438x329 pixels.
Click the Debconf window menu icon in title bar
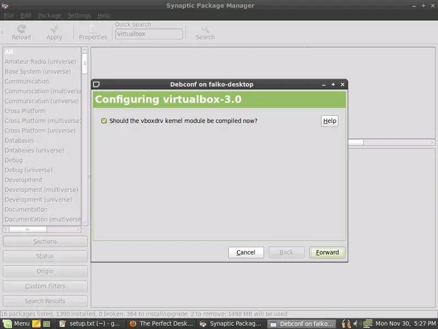tap(96, 84)
